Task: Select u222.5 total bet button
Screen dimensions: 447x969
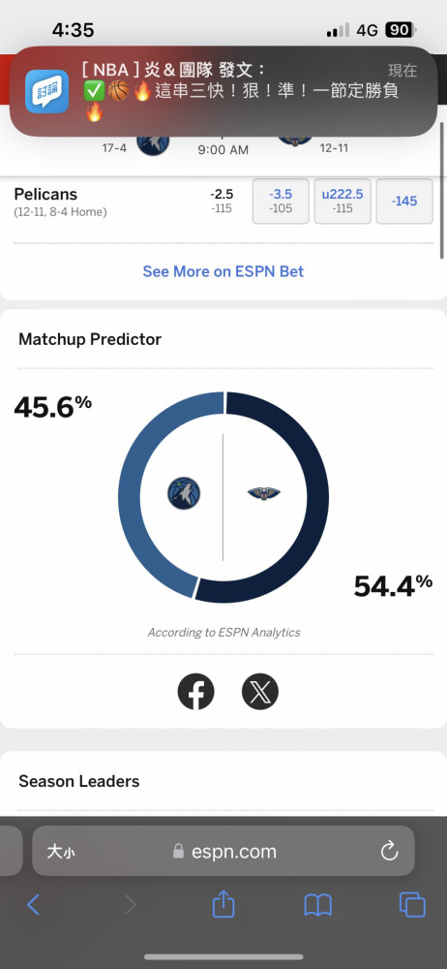Action: (x=343, y=201)
